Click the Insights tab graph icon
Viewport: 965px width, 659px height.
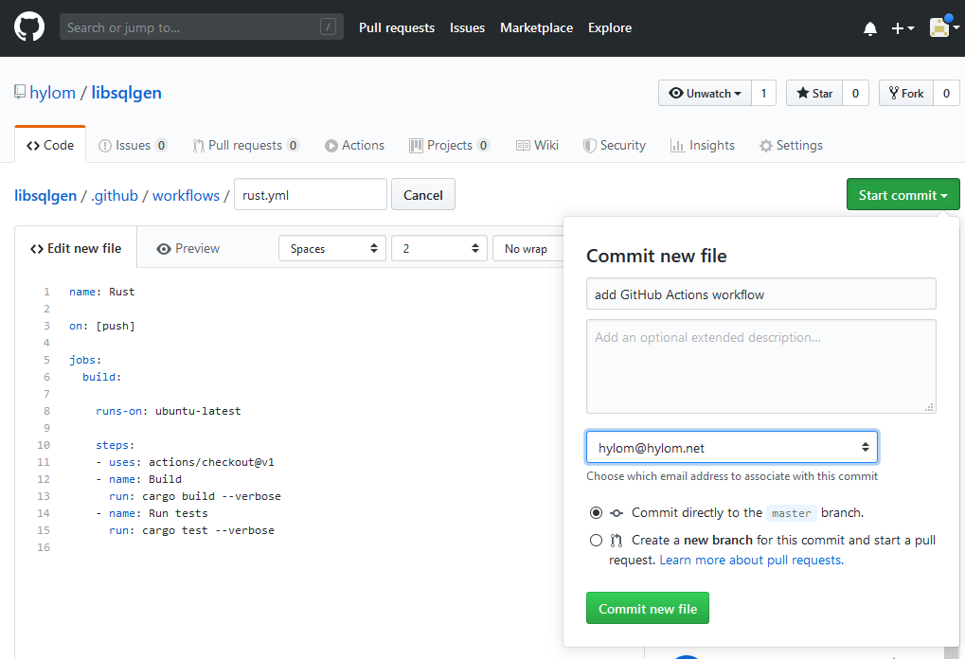tap(678, 146)
